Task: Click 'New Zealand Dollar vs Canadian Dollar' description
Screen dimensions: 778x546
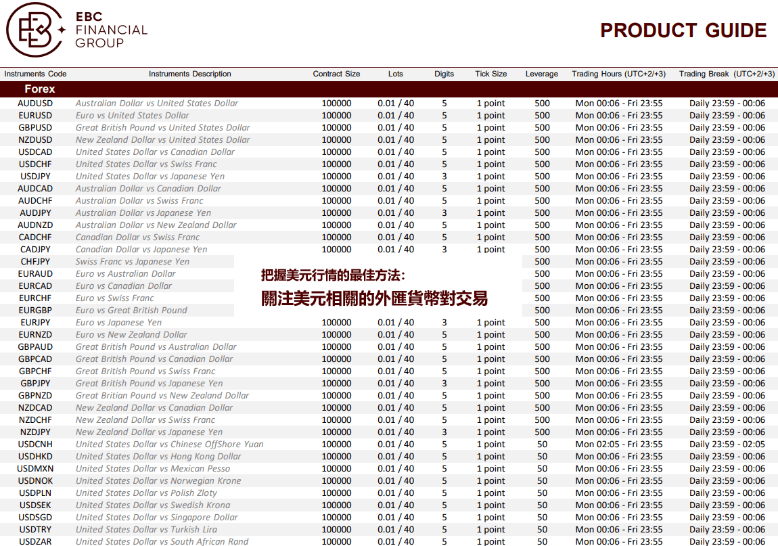Action: (x=154, y=407)
